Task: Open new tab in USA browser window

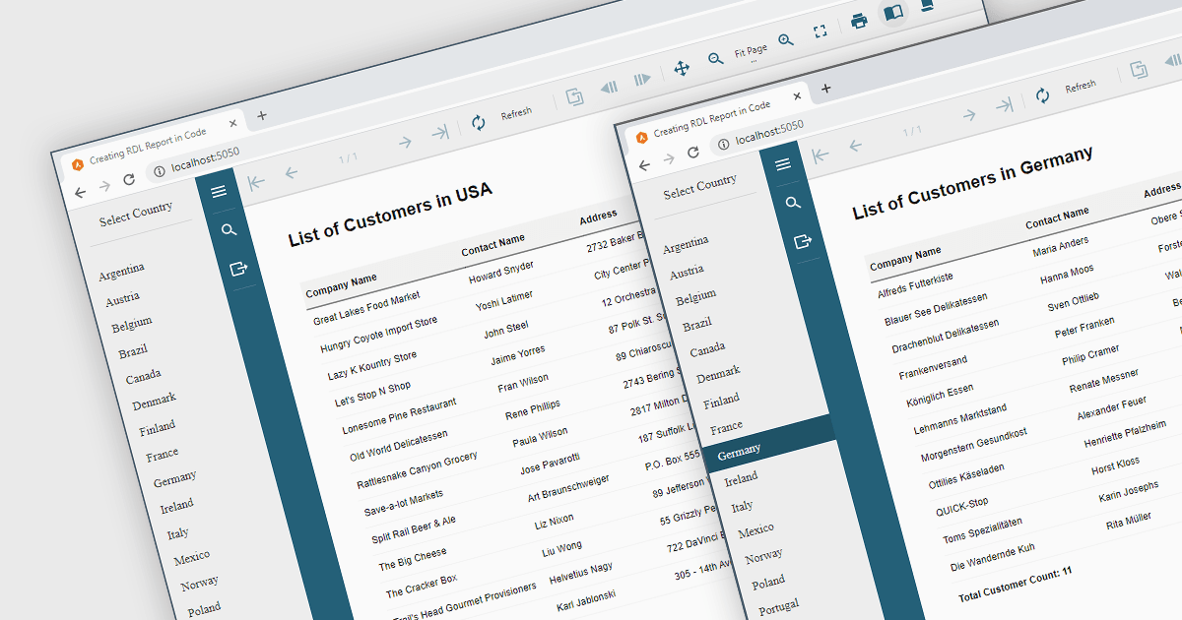Action: [x=262, y=114]
